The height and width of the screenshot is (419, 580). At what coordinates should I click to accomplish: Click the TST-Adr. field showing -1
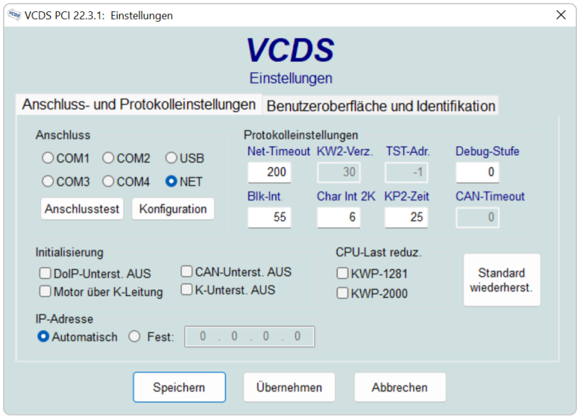[406, 172]
